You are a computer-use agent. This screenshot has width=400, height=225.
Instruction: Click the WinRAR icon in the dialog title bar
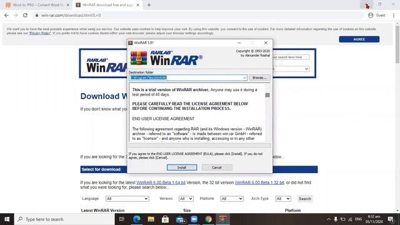131,42
